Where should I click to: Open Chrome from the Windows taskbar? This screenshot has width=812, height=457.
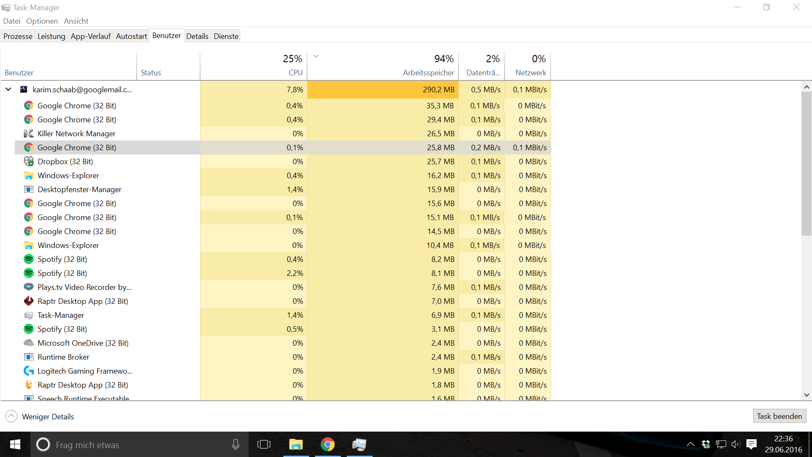(327, 444)
